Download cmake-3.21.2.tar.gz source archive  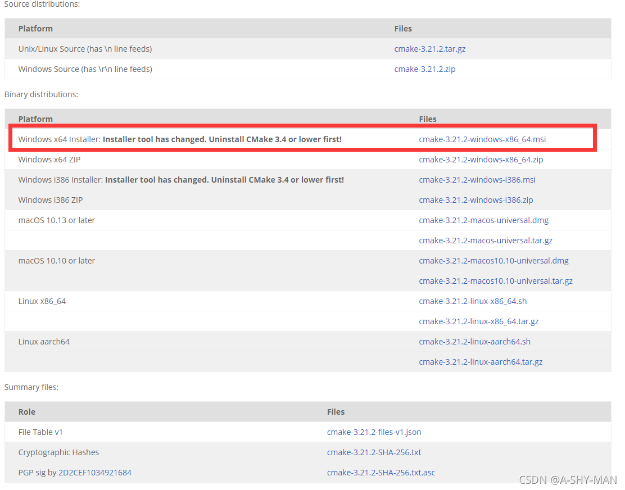(429, 49)
